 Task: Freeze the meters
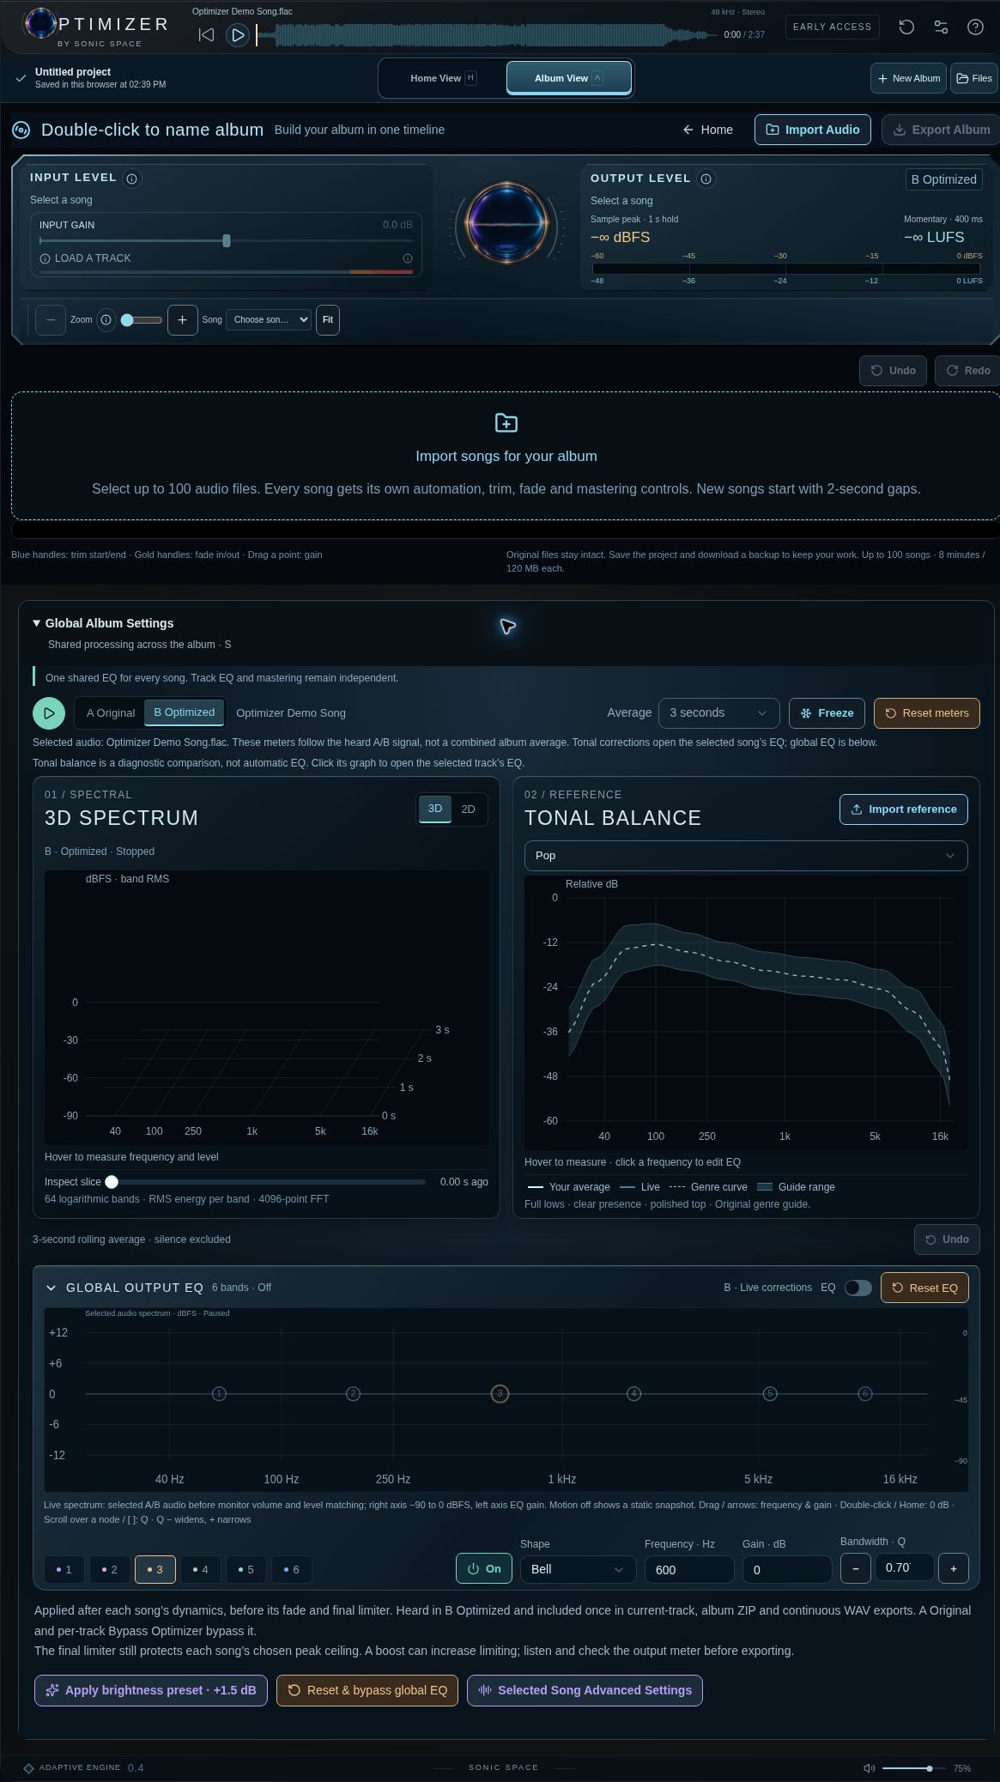point(827,713)
